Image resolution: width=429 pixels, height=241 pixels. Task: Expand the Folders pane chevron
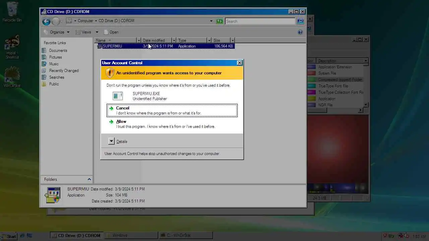pyautogui.click(x=89, y=179)
